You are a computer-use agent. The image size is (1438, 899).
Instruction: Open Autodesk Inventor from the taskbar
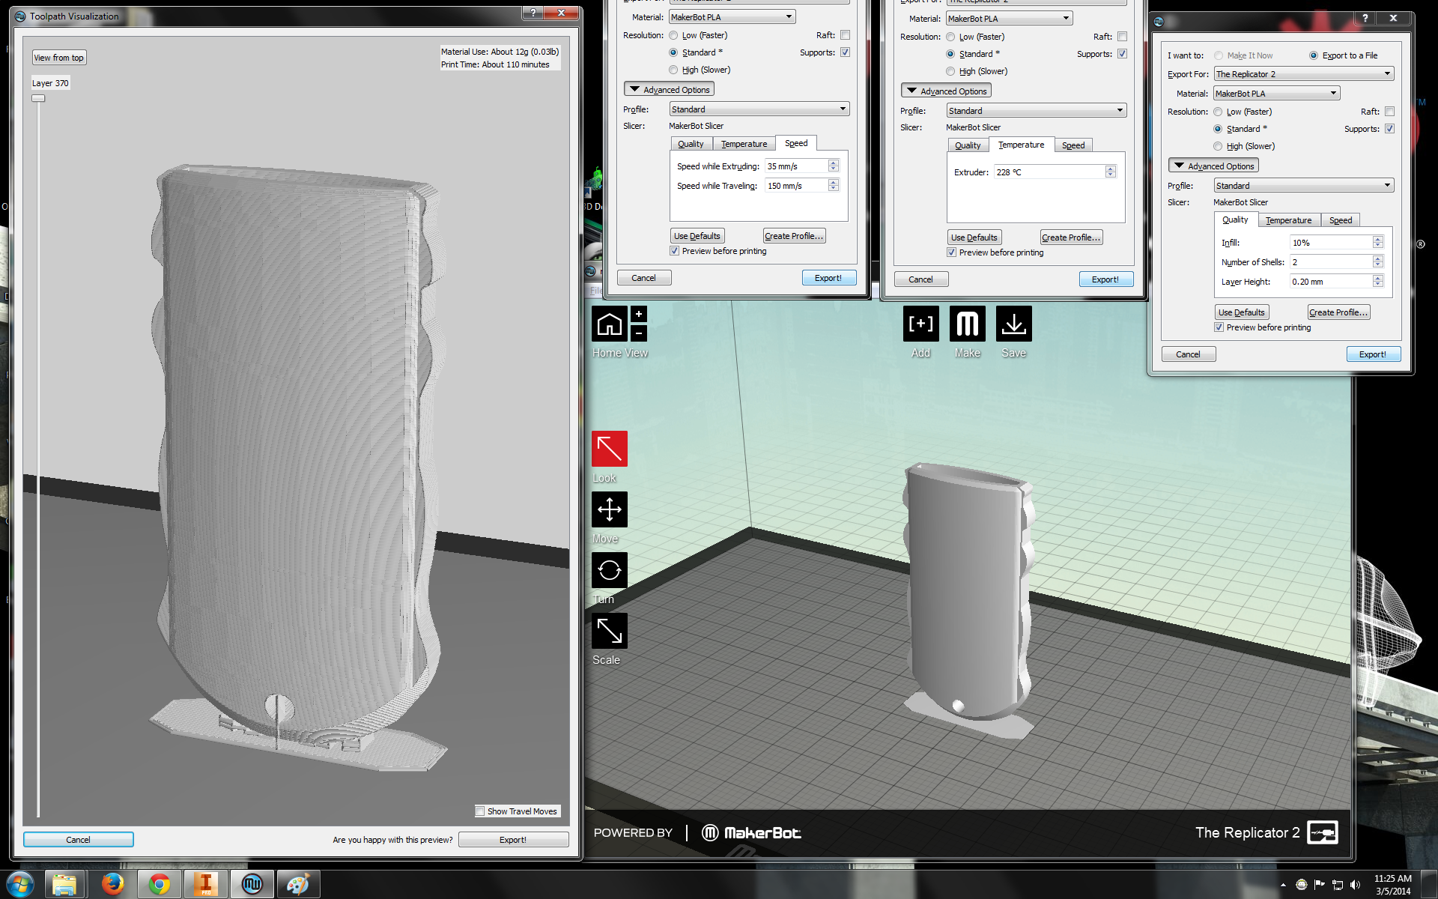[205, 885]
